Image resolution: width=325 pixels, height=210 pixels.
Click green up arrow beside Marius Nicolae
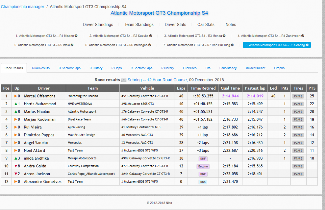[x=16, y=111]
